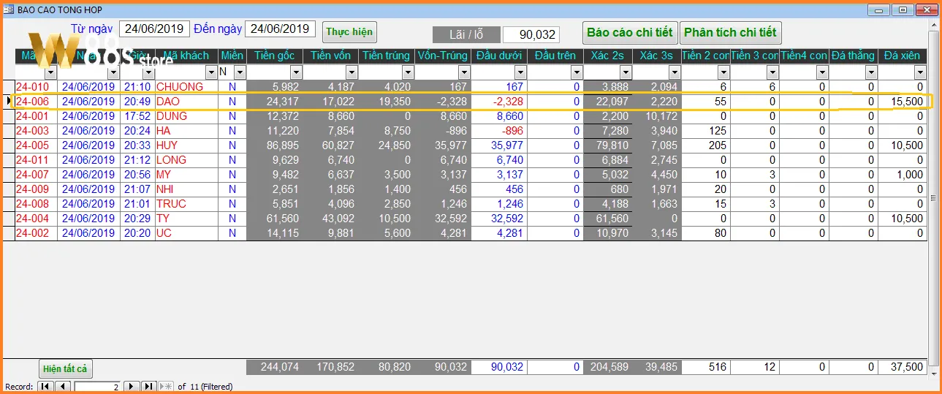The height and width of the screenshot is (394, 942).
Task: Click the Vốn-Trúng column header
Action: click(442, 56)
